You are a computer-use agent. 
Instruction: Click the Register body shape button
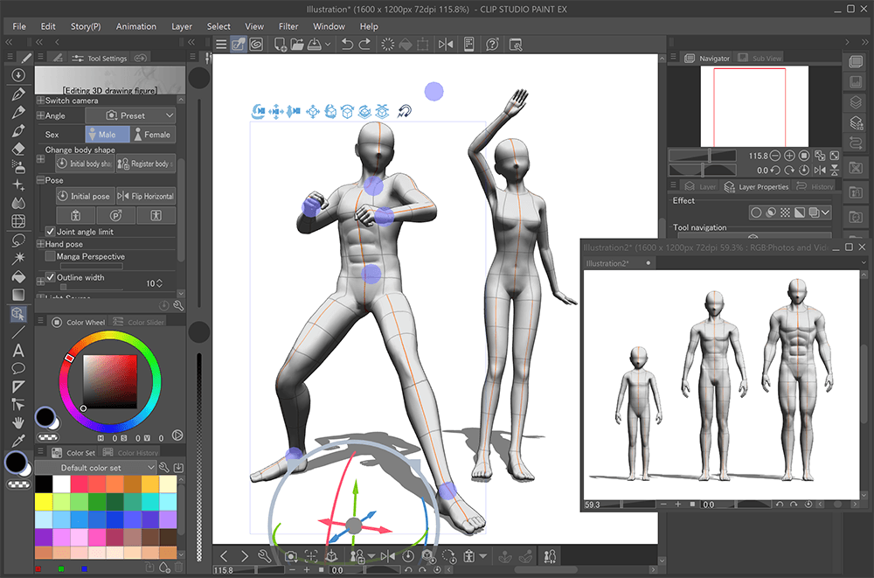[146, 164]
